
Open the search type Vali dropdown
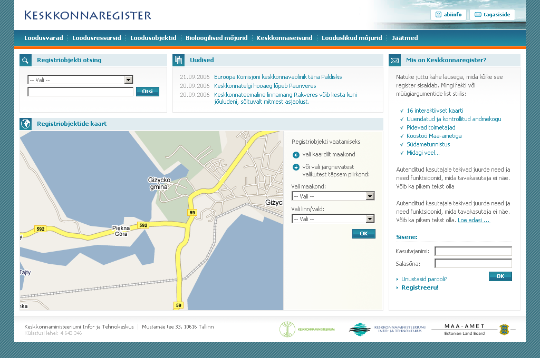click(x=80, y=80)
